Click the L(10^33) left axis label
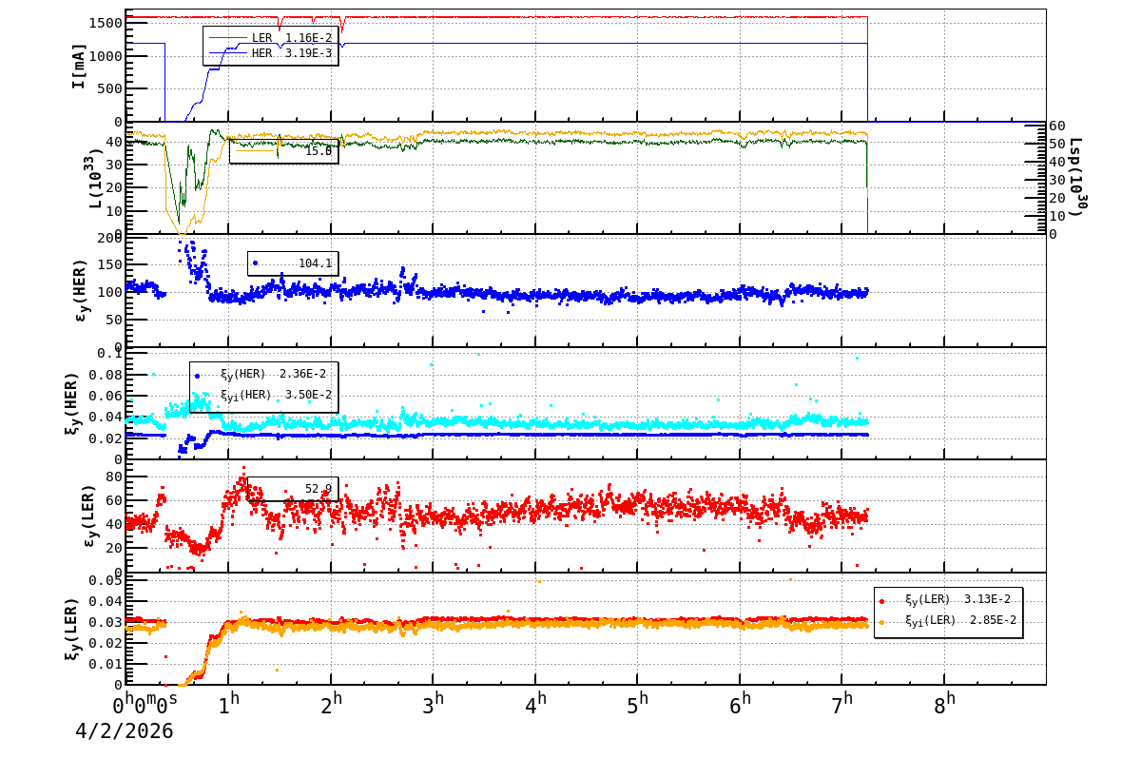Viewport: 1141px width, 759px height. (x=96, y=178)
